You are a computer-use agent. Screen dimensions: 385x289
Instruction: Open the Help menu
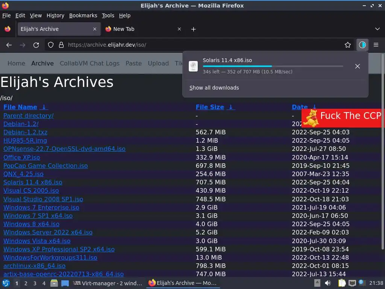point(125,15)
